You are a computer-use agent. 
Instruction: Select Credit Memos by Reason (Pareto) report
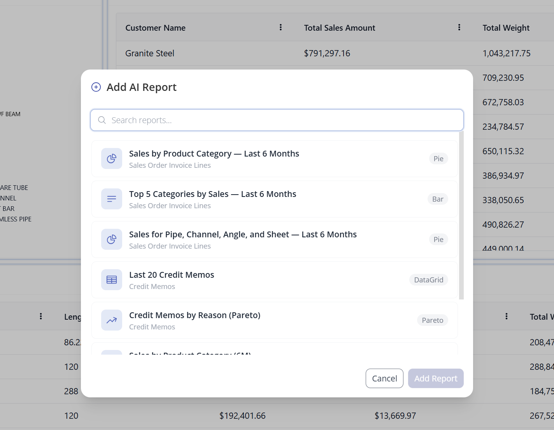pos(275,320)
